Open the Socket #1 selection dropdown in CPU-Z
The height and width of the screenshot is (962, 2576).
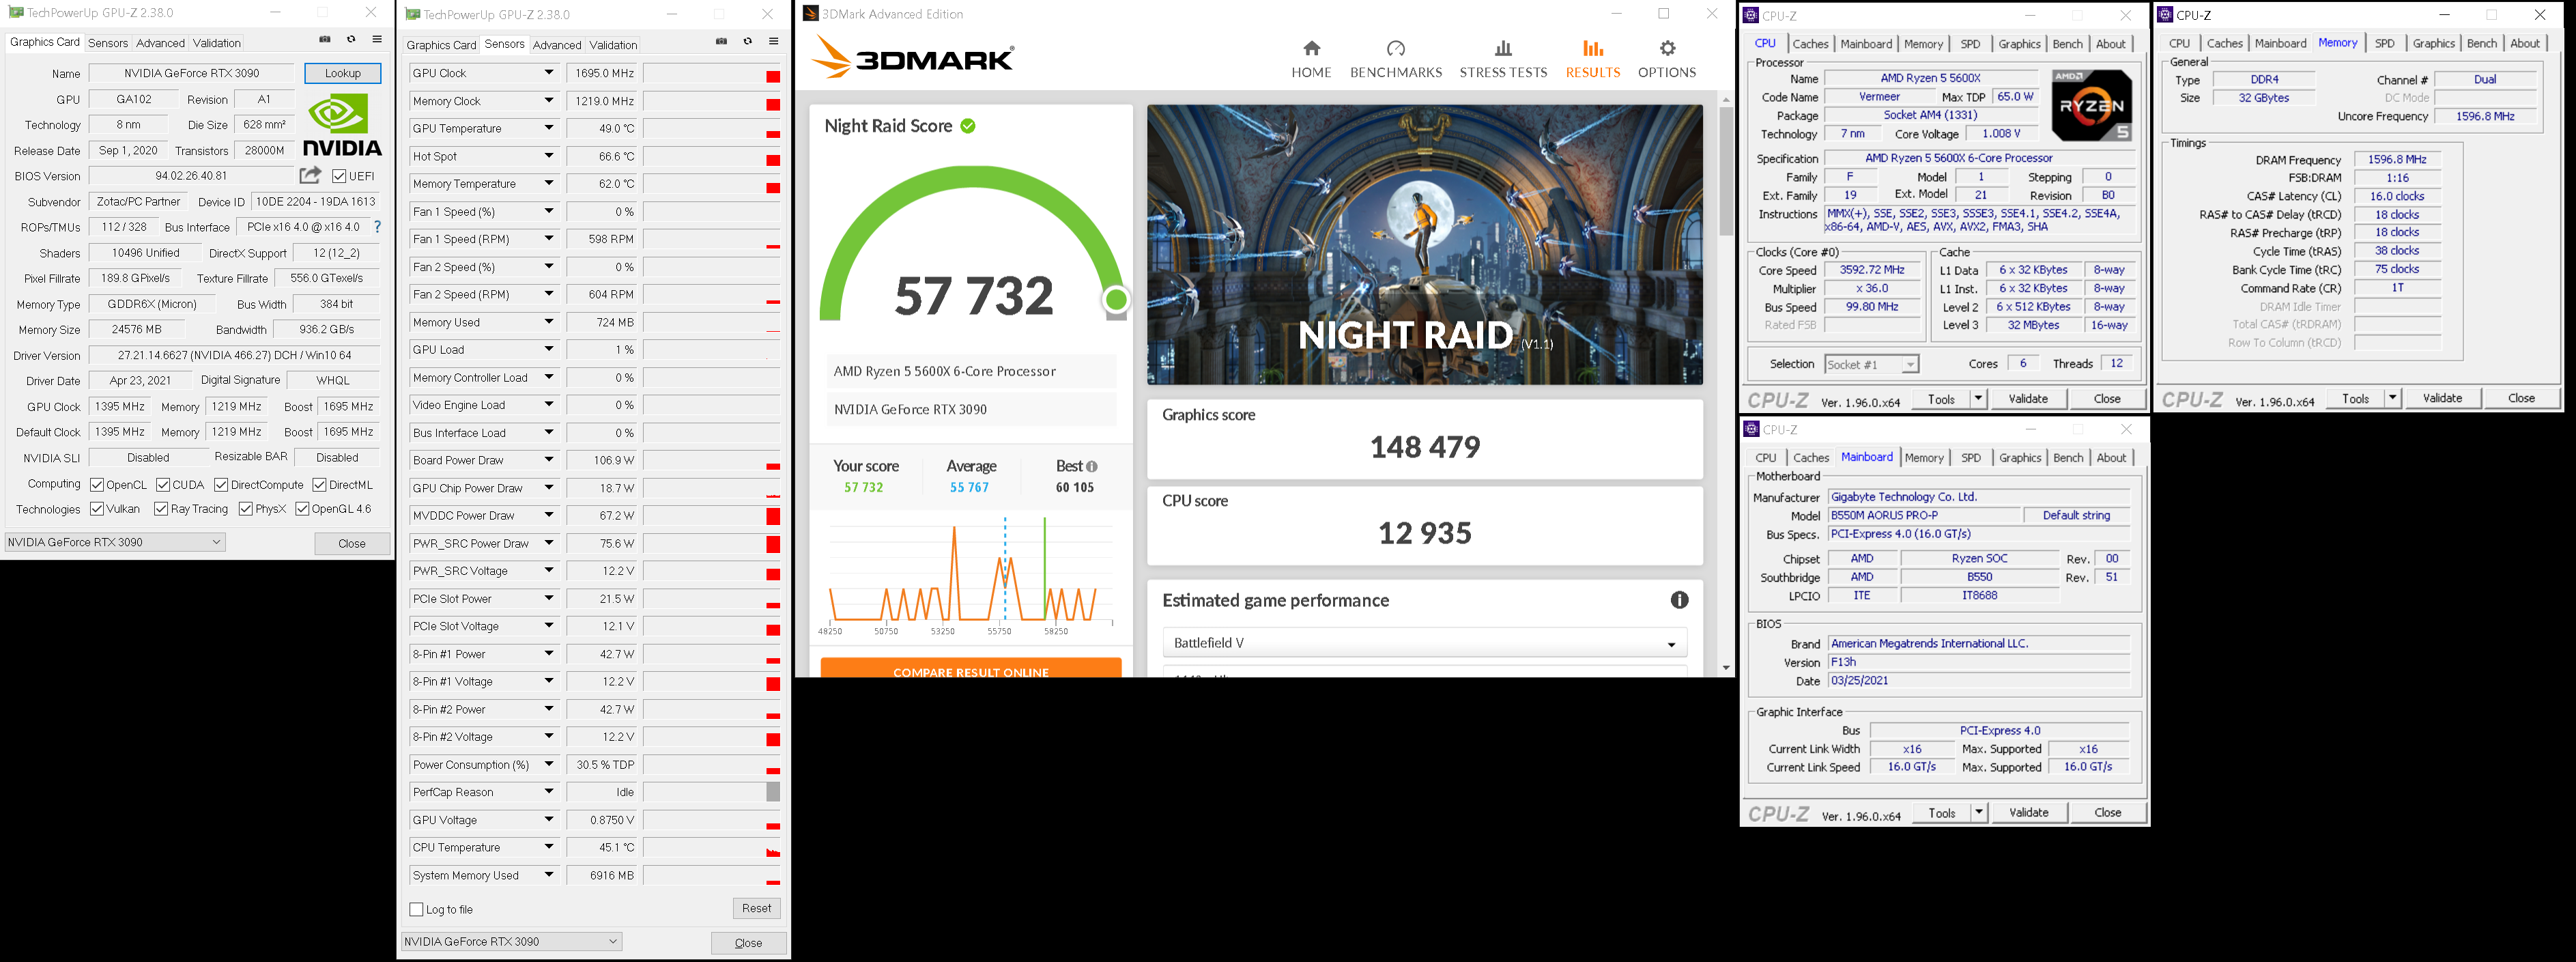coord(1871,364)
